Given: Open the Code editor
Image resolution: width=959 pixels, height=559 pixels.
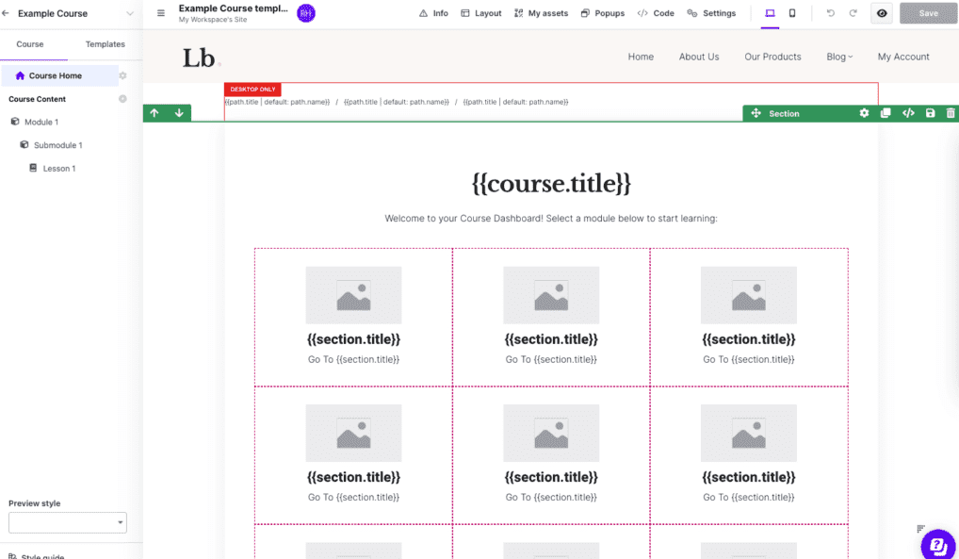Looking at the screenshot, I should click(x=655, y=13).
